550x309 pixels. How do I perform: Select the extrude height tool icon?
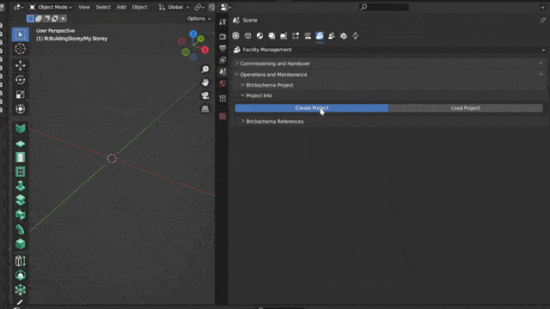21,261
